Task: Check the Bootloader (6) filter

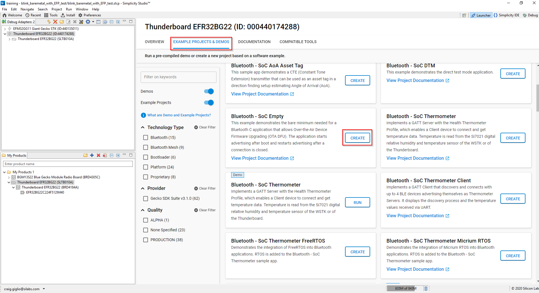Action: click(x=146, y=157)
